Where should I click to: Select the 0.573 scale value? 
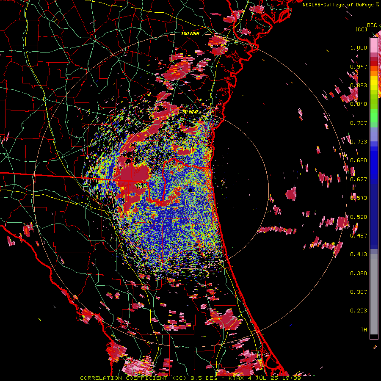[x=359, y=198]
